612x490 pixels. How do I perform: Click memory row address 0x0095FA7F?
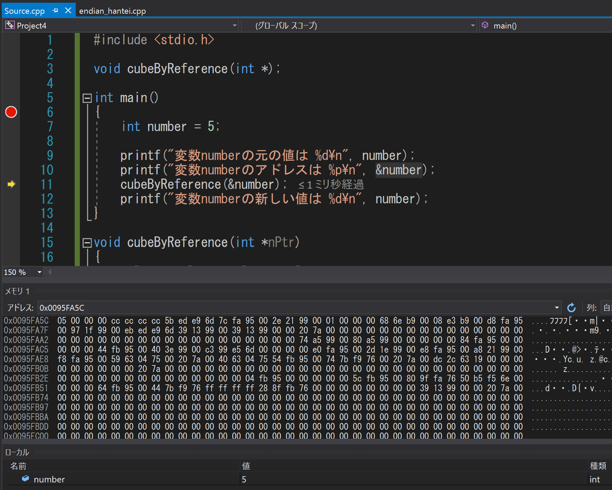[26, 330]
